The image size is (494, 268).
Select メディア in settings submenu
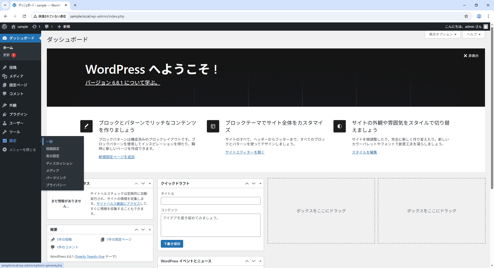(x=52, y=171)
